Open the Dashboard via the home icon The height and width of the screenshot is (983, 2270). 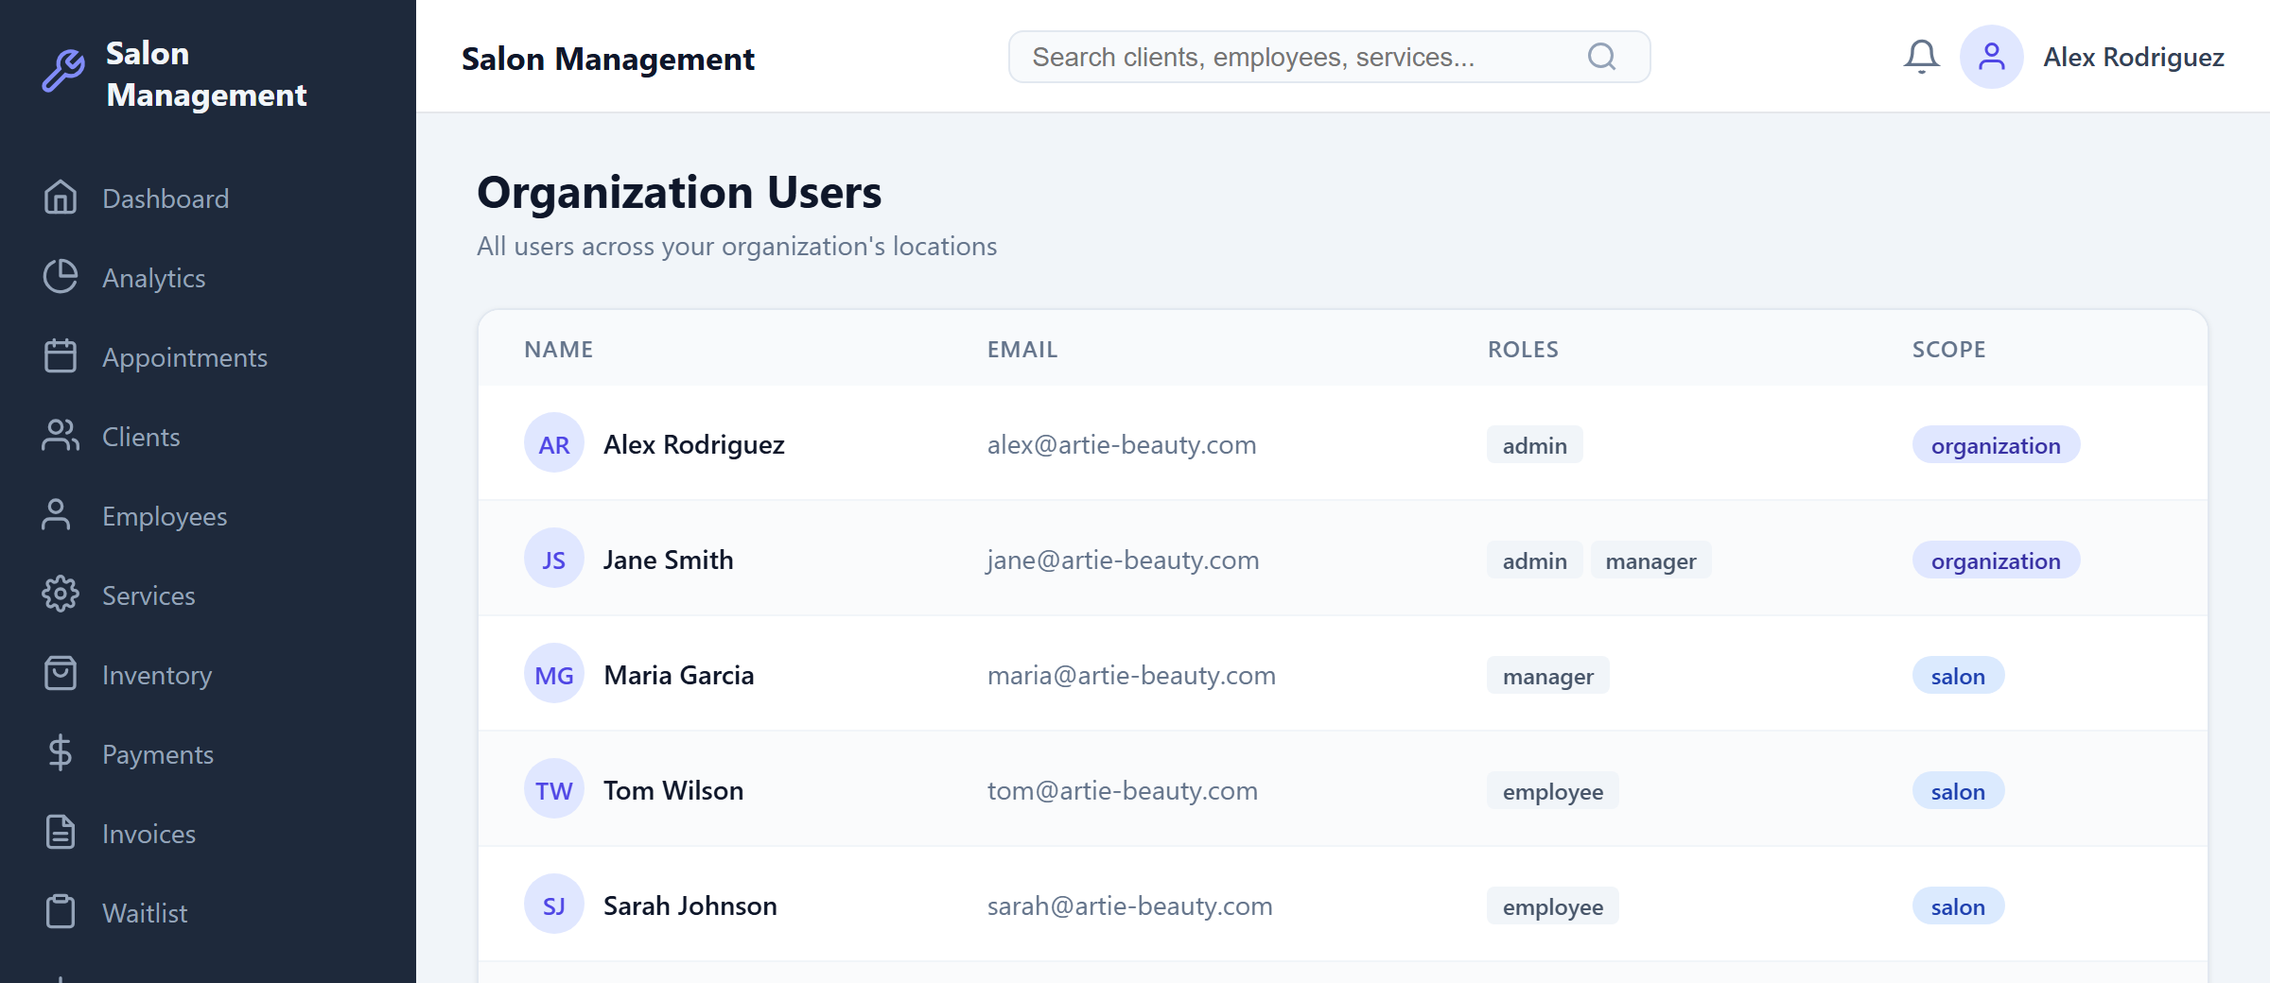60,198
